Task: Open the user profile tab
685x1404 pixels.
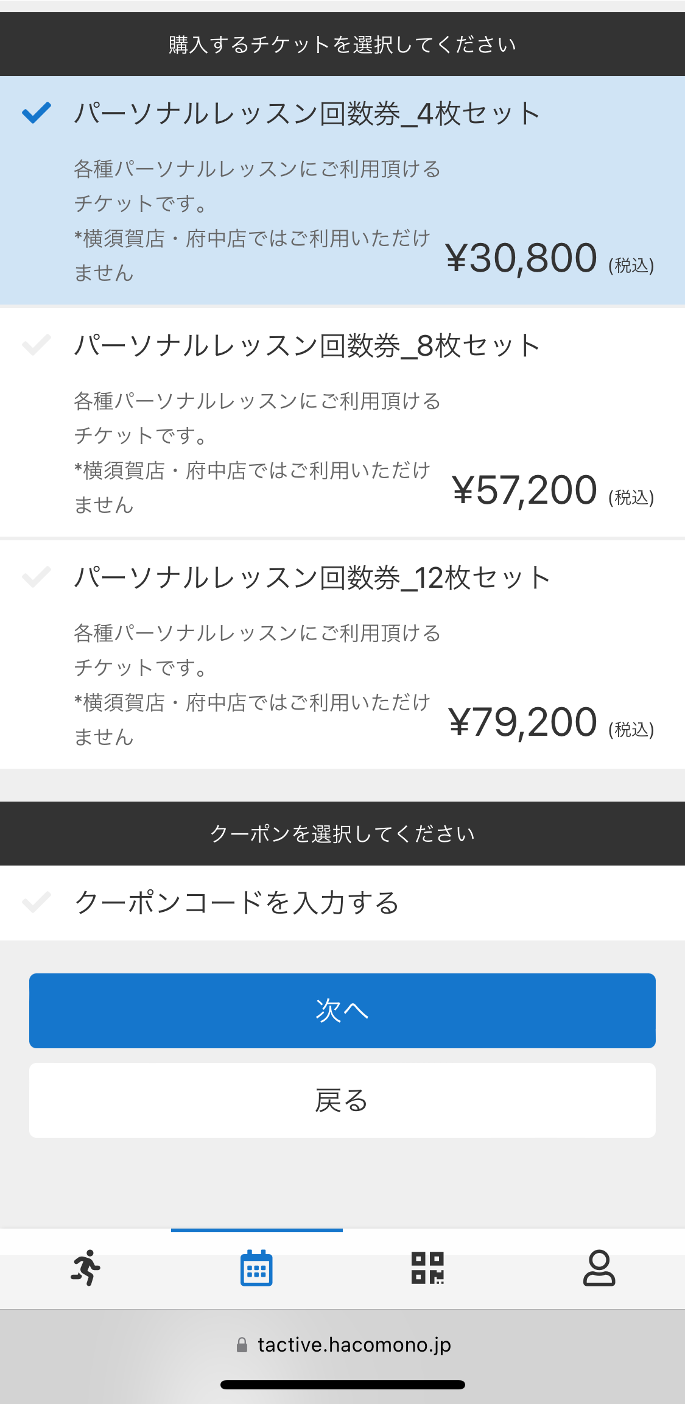Action: [599, 1268]
